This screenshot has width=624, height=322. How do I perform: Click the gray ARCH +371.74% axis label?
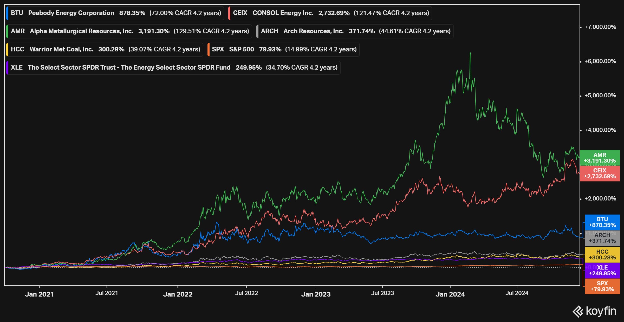coord(602,238)
